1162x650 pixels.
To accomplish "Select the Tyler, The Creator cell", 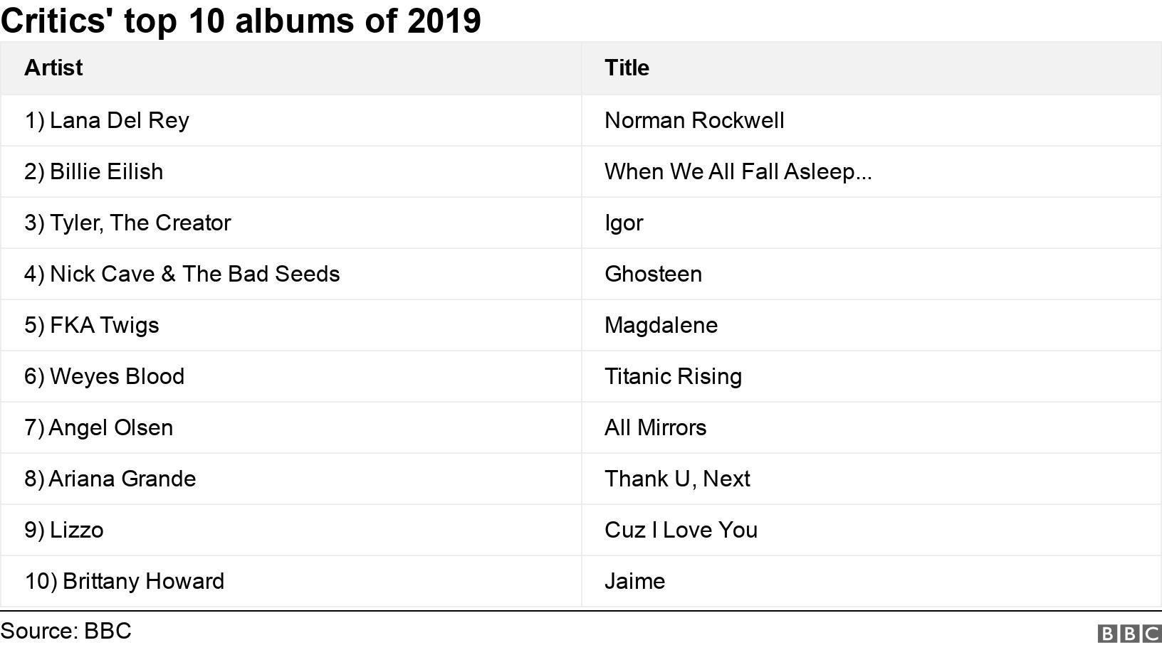I will click(x=128, y=223).
